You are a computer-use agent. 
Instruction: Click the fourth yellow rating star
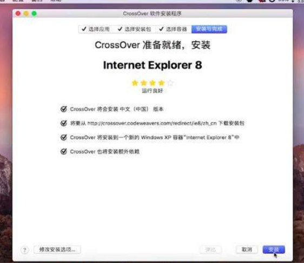[x=162, y=83]
